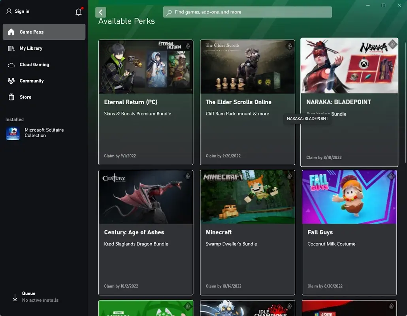Open the Minecraft Swamp Dweller's Bundle perk
The image size is (407, 316).
[x=247, y=232]
